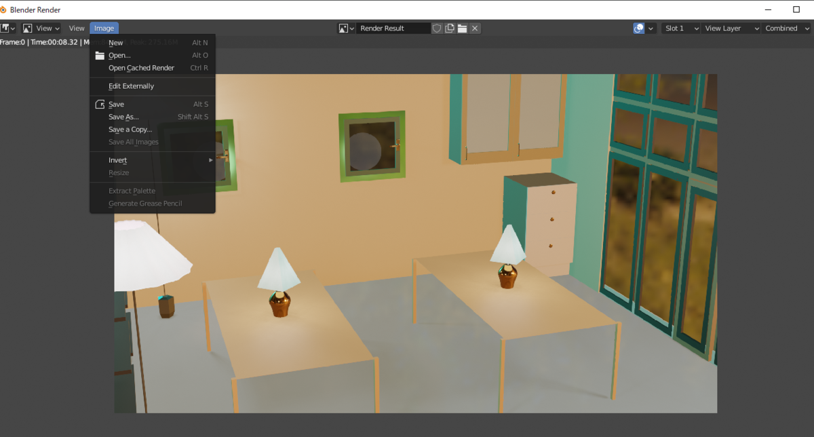Toggle the show gizmo button
Screen dimensions: 814x437
tap(638, 28)
